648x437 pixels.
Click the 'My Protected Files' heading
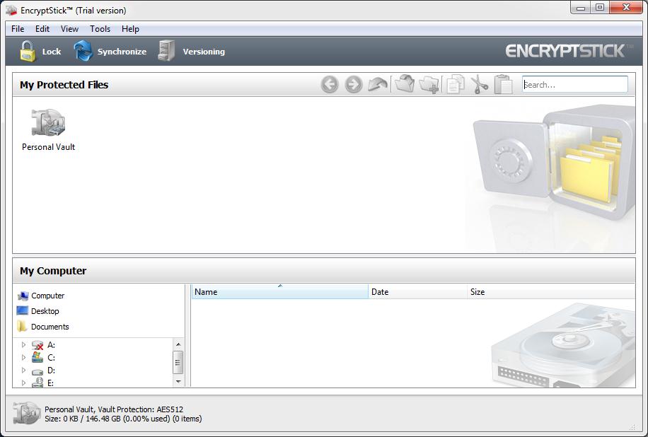point(64,85)
